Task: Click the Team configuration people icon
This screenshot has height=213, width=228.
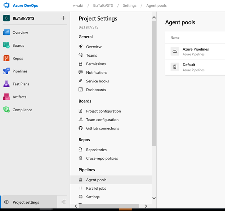Action: 81,120
